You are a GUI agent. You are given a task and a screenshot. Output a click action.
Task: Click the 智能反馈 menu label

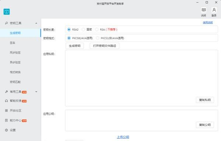click(x=15, y=101)
